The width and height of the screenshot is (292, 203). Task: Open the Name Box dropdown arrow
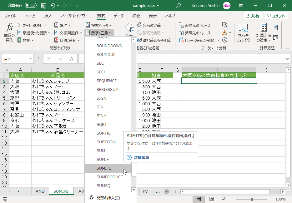pos(30,59)
